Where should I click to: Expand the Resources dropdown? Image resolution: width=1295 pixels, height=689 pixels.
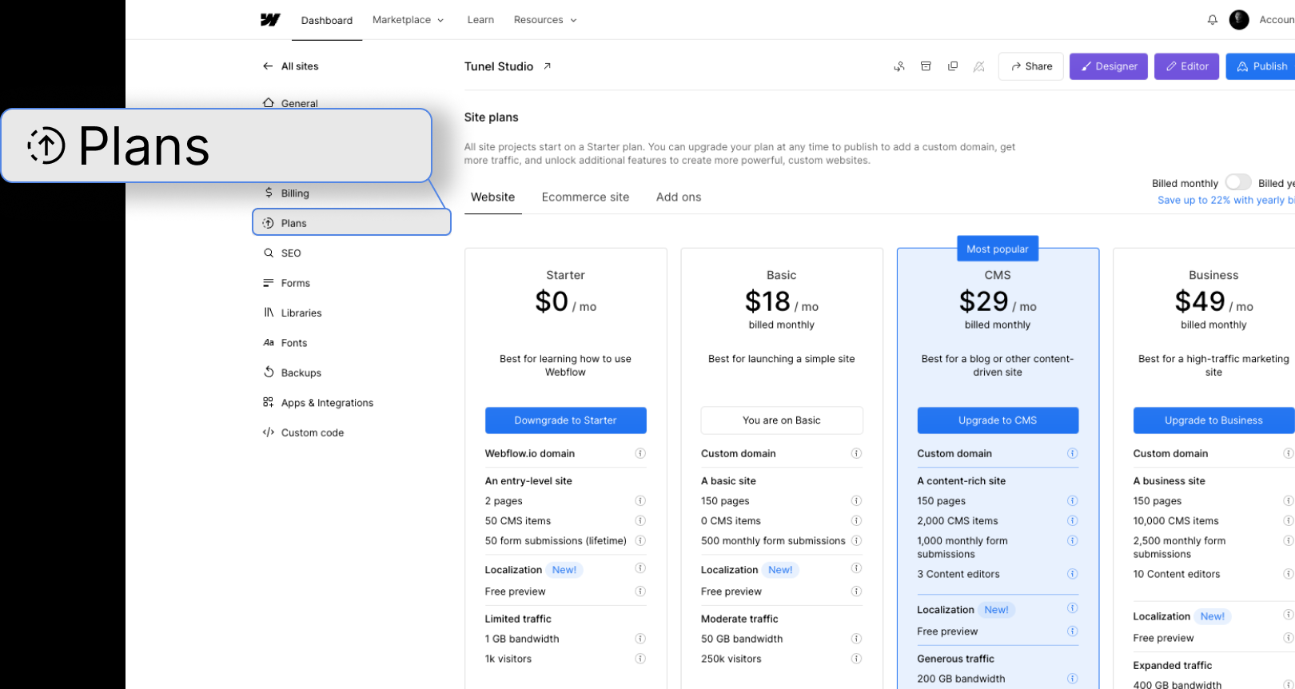pos(545,20)
